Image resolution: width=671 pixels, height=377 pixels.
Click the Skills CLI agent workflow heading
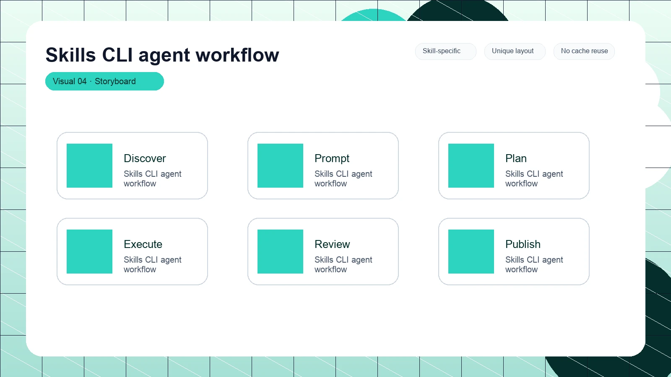pyautogui.click(x=162, y=55)
